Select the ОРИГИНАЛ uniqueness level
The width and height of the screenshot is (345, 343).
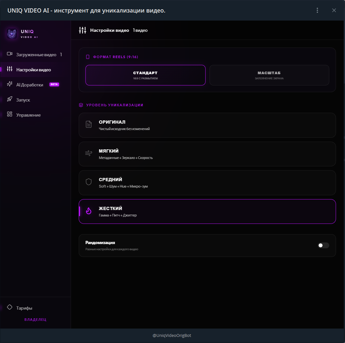207,125
